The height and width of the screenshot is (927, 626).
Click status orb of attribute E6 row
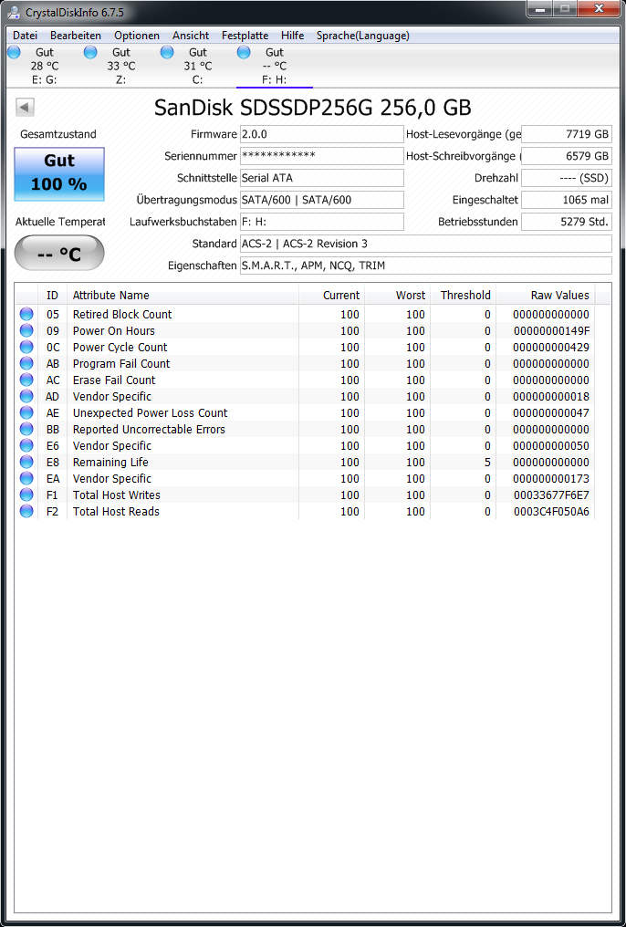coord(26,446)
